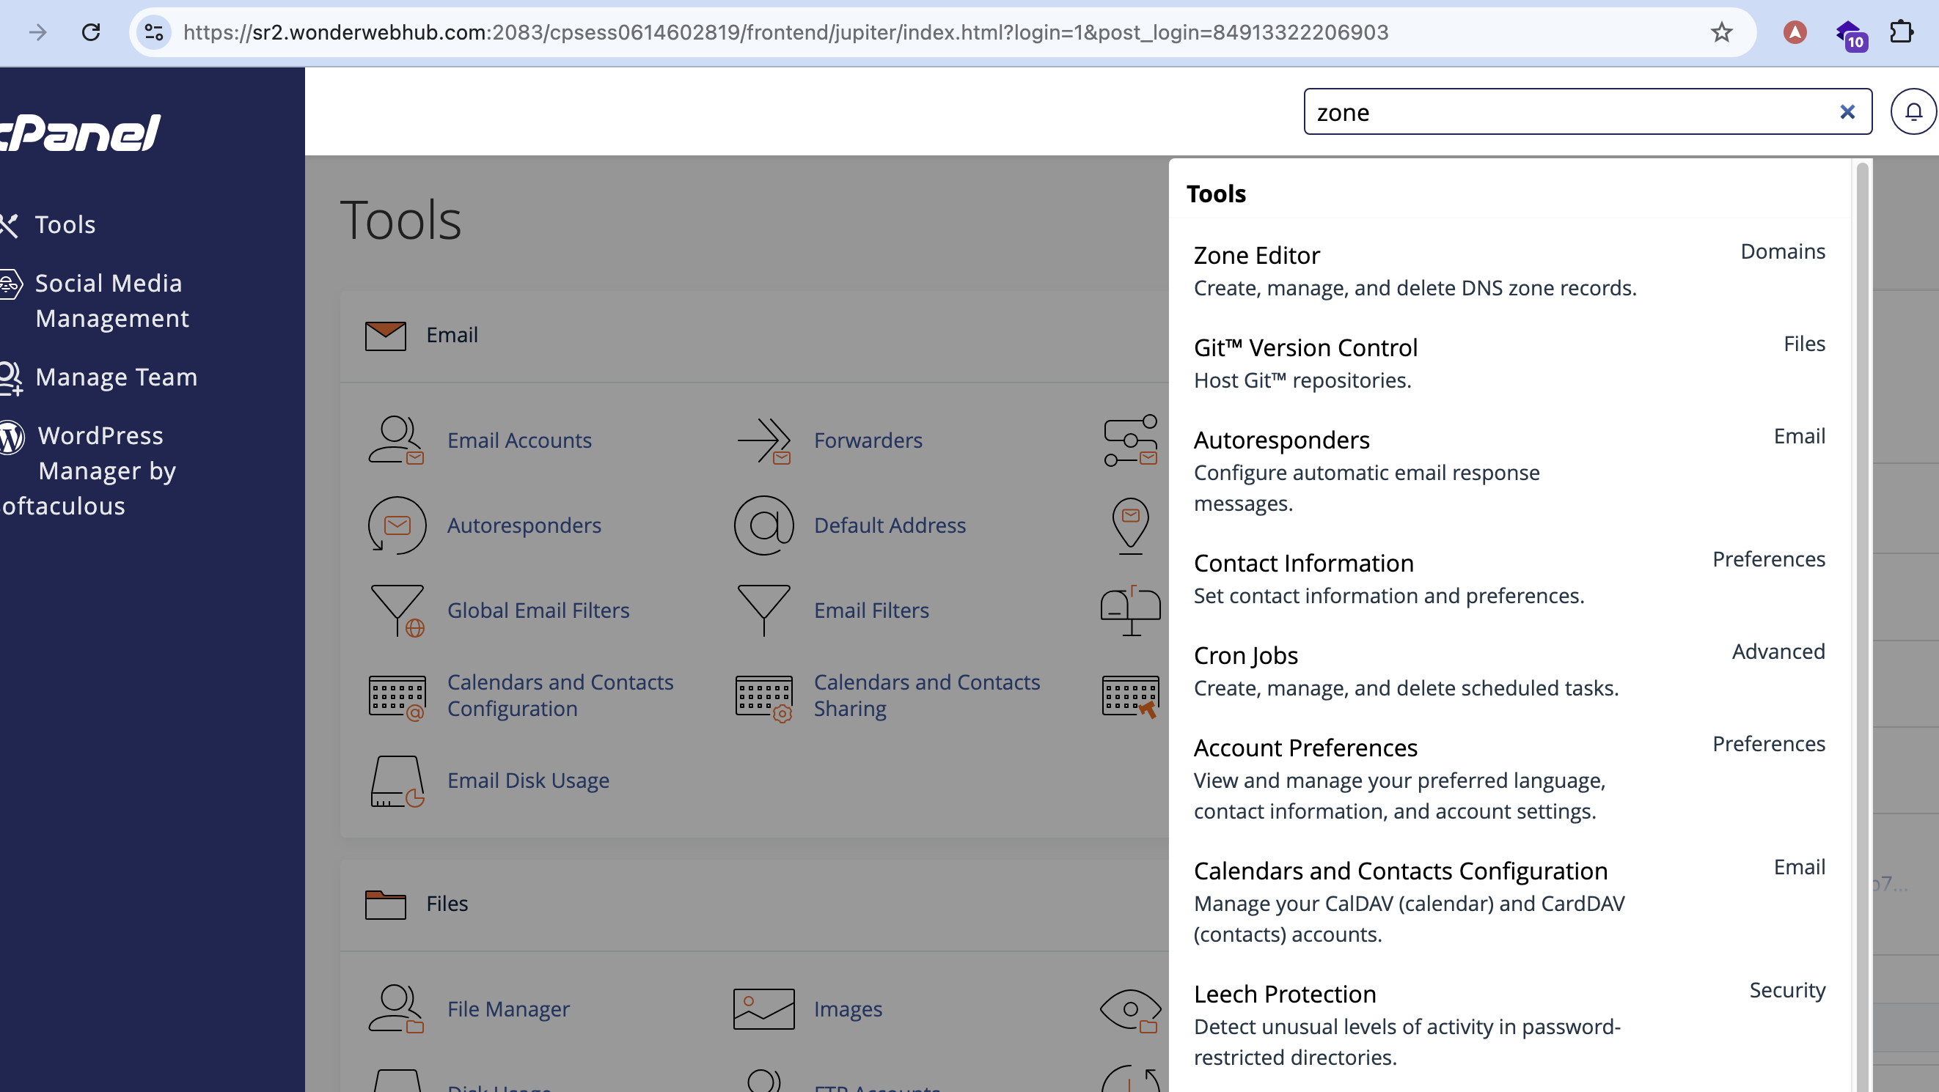Viewport: 1939px width, 1092px height.
Task: Open Manage Team in sidebar
Action: (x=116, y=377)
